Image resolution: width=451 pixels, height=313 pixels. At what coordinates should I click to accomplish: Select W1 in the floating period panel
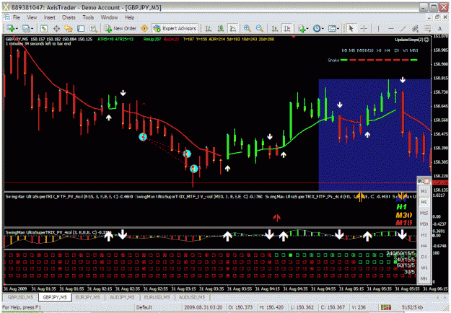tap(424, 268)
